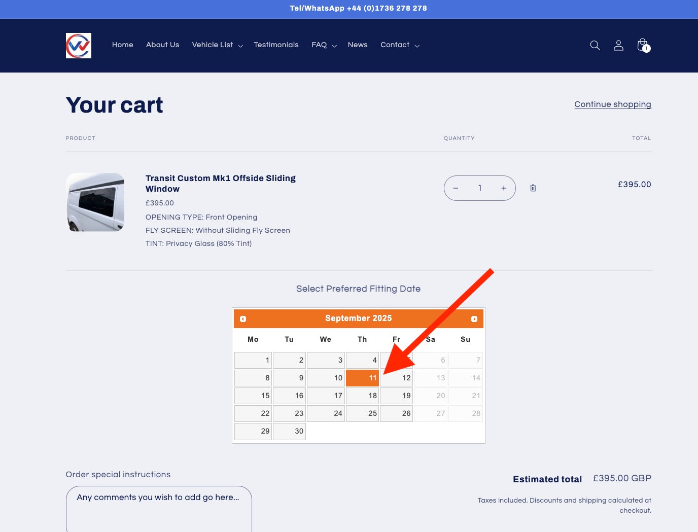This screenshot has width=698, height=532.
Task: Select highlighted date September 11
Action: click(362, 378)
